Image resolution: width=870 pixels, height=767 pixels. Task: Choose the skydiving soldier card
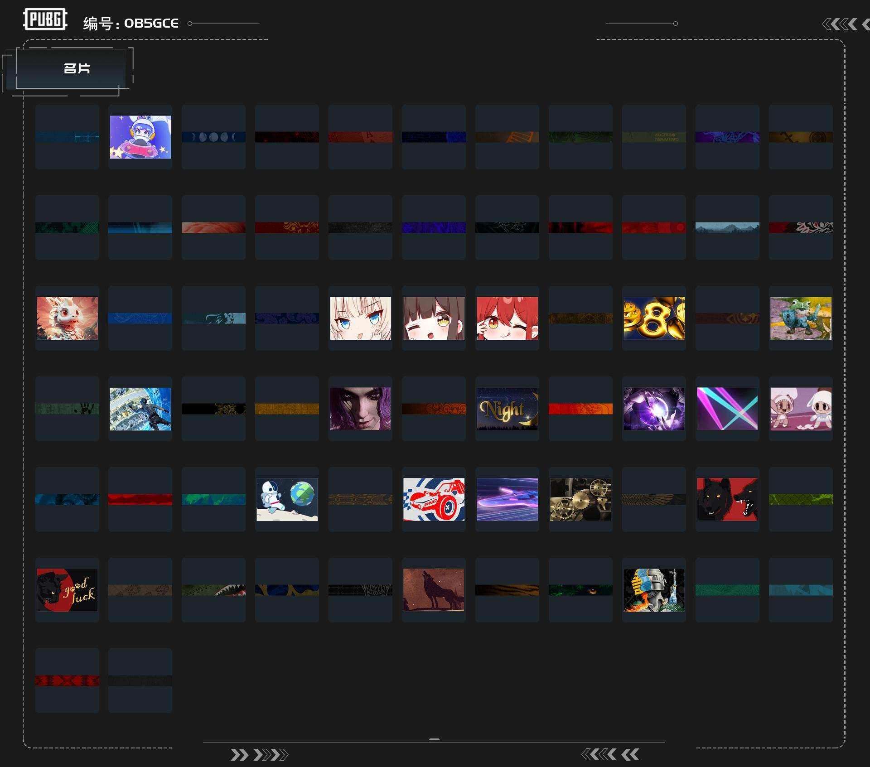coord(140,409)
